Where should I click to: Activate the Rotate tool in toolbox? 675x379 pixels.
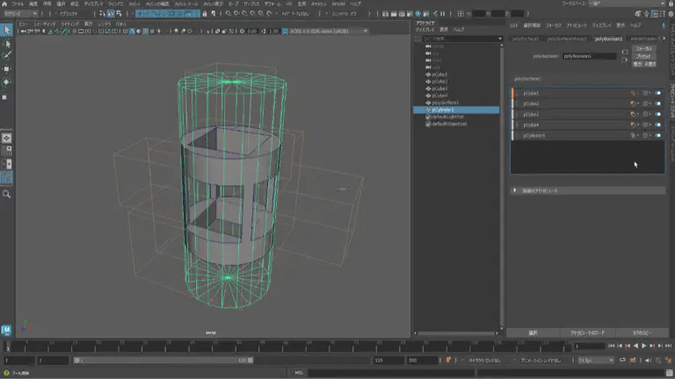[x=6, y=82]
